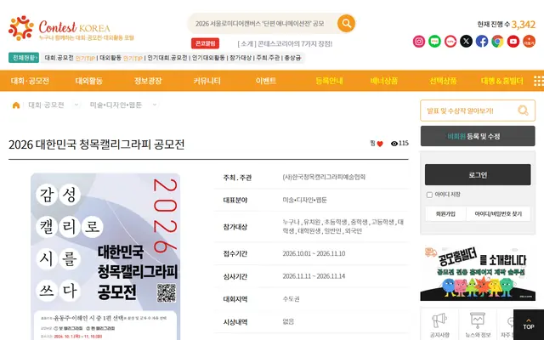The height and width of the screenshot is (340, 544).
Task: Click the main search input field
Action: 263,24
